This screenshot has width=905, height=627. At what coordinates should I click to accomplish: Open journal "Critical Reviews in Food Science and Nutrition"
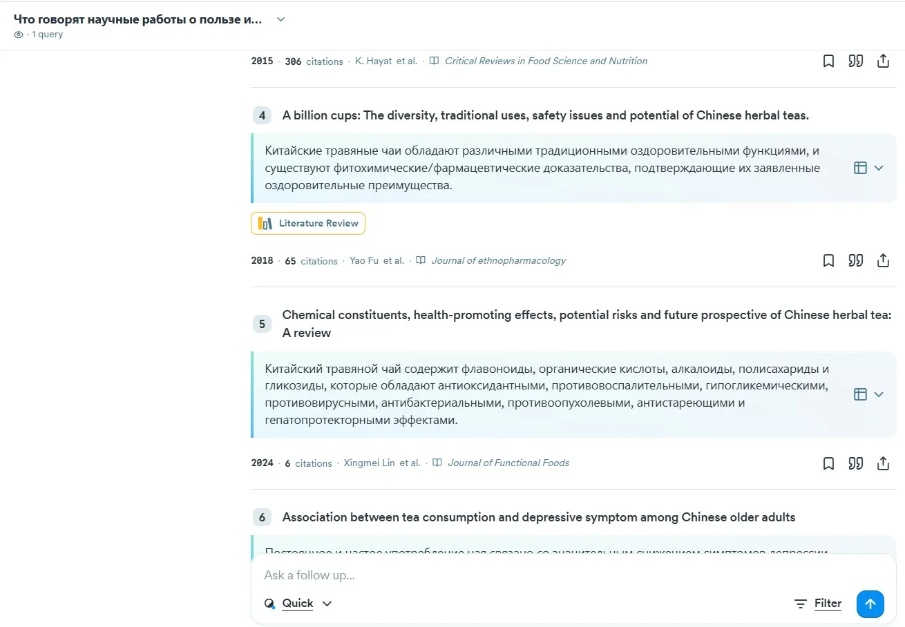[546, 61]
